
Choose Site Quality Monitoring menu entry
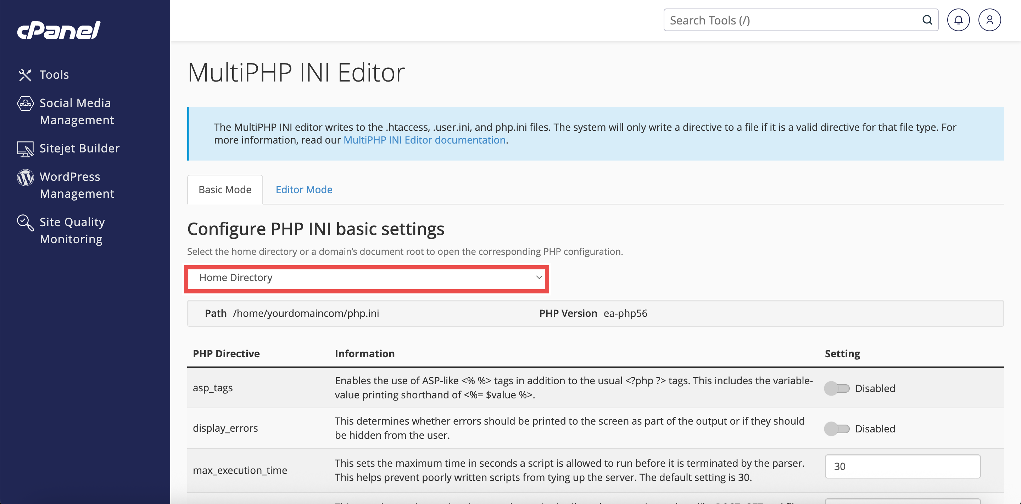[71, 230]
